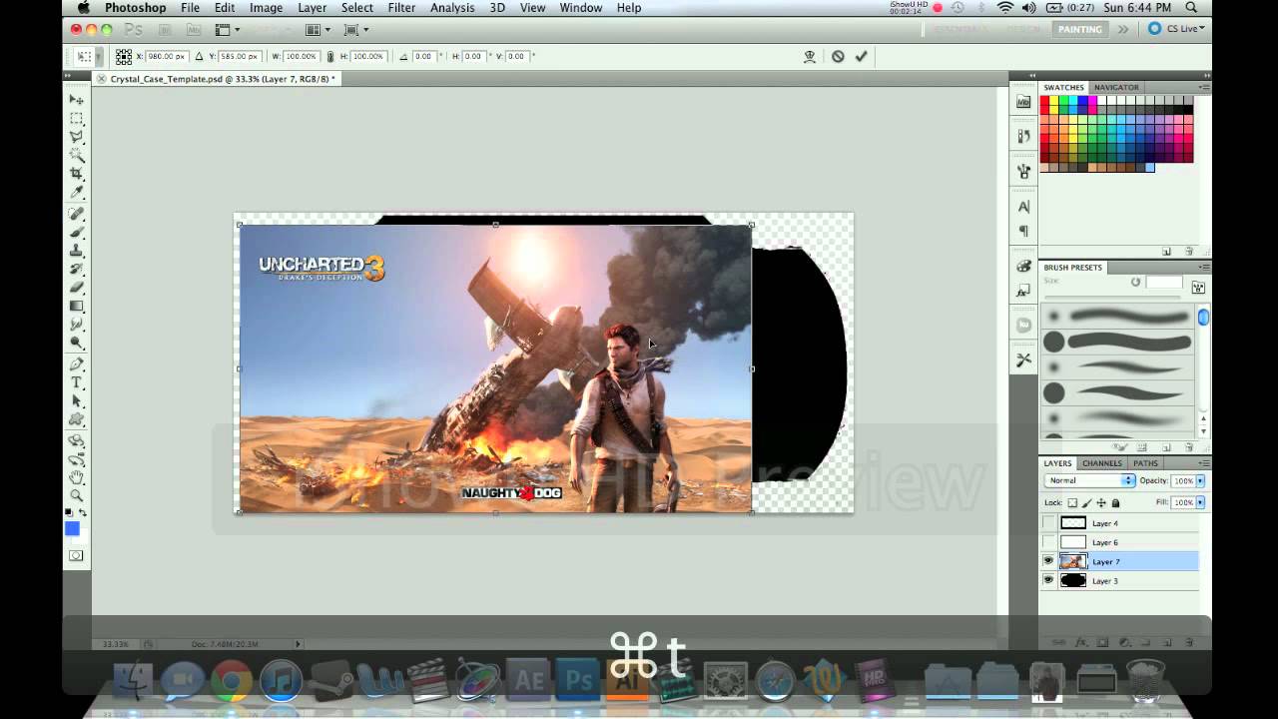The image size is (1278, 719).
Task: Select the Pen tool
Action: point(76,364)
